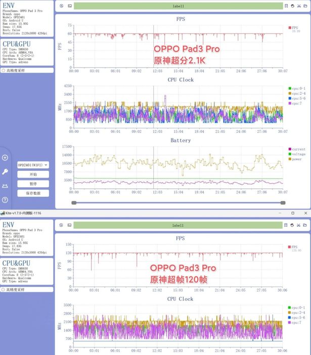Toggle the cpu:2-4 legend entry in the bottom Kite window
This screenshot has height=355, width=311.
[x=296, y=312]
